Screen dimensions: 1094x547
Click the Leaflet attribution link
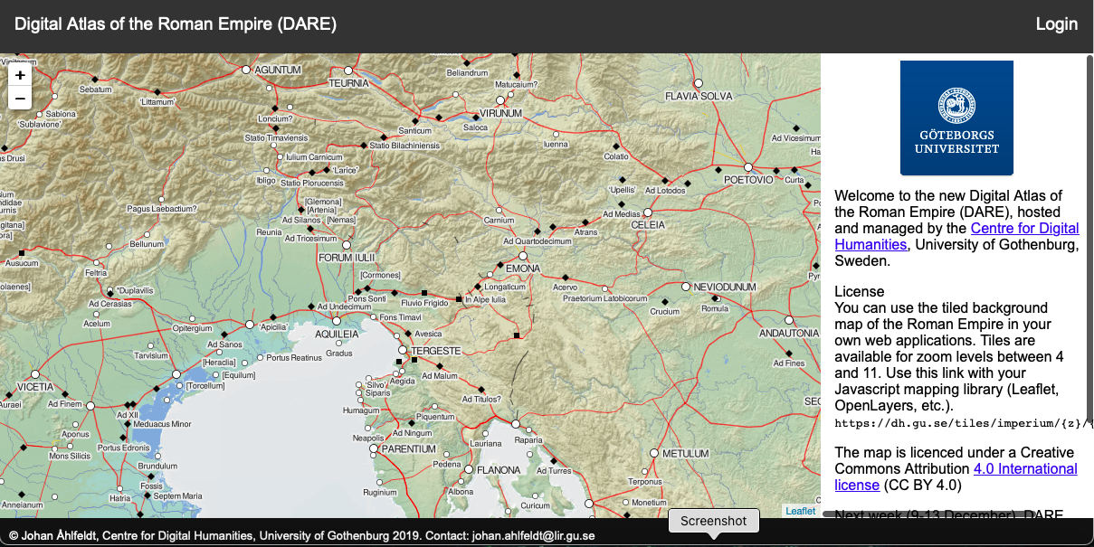coord(800,511)
